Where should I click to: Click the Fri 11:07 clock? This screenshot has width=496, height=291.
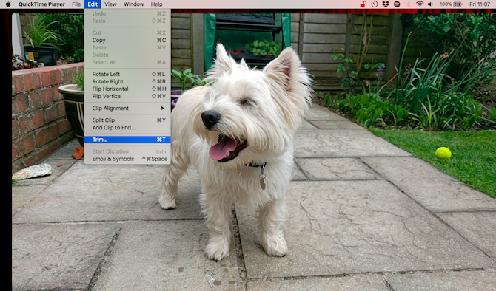click(480, 4)
